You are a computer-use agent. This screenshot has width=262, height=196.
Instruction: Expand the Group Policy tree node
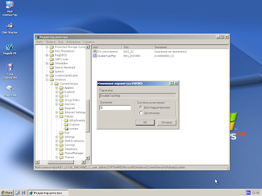[57, 100]
